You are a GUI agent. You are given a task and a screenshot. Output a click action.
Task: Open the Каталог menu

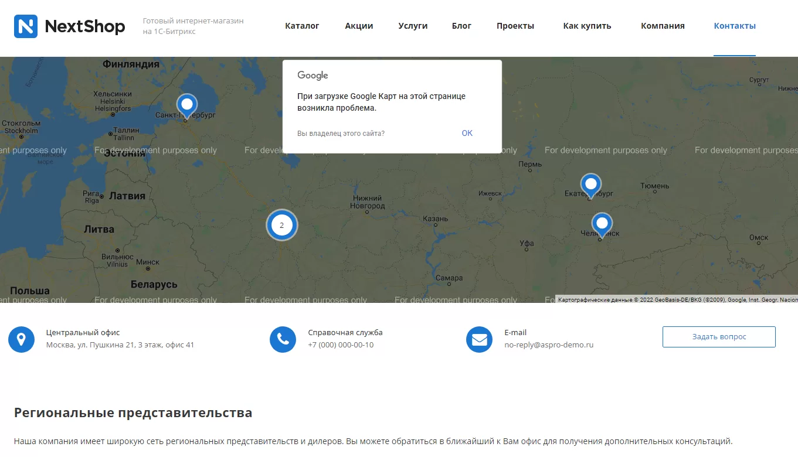point(302,26)
